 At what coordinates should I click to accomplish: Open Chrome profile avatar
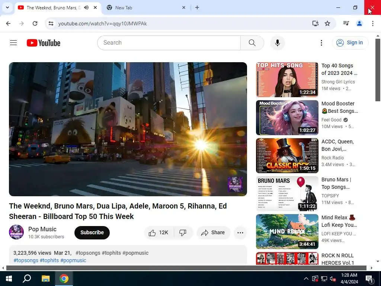(359, 23)
